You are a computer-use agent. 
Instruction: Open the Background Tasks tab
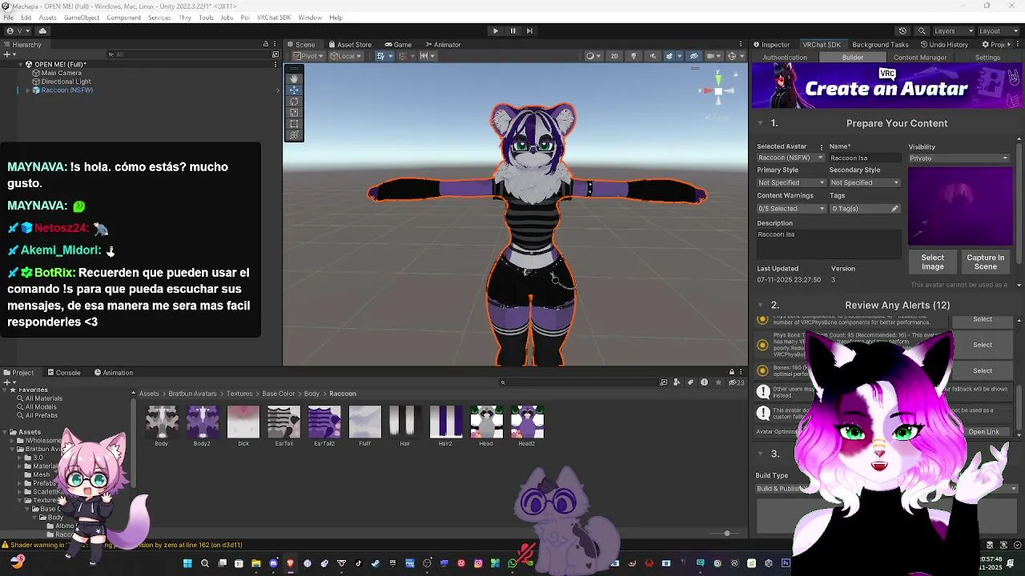(880, 45)
